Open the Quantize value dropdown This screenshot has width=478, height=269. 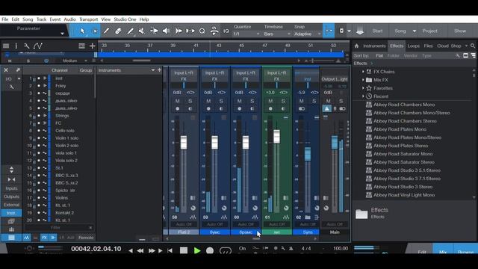click(246, 34)
